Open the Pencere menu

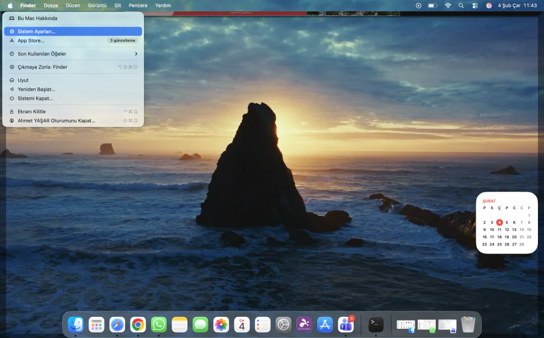click(138, 5)
